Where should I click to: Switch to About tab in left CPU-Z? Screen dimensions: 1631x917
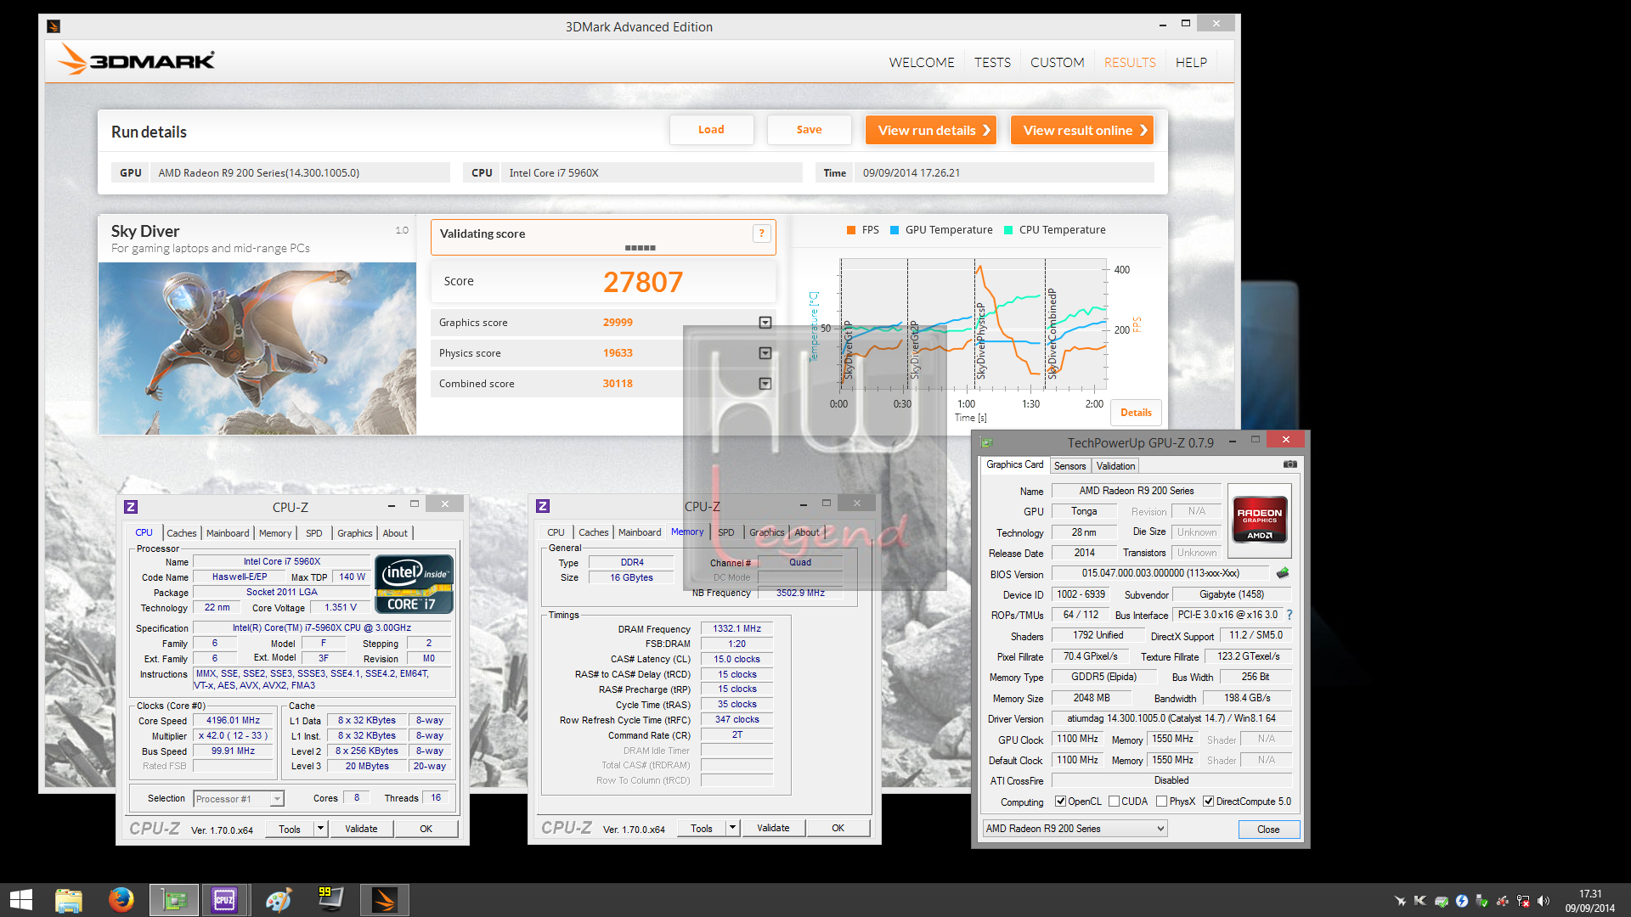[395, 533]
